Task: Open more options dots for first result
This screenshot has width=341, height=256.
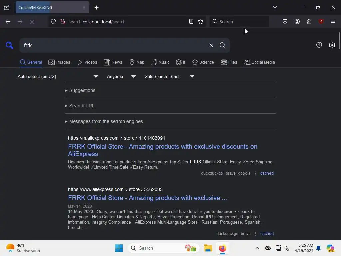Action: (x=255, y=173)
